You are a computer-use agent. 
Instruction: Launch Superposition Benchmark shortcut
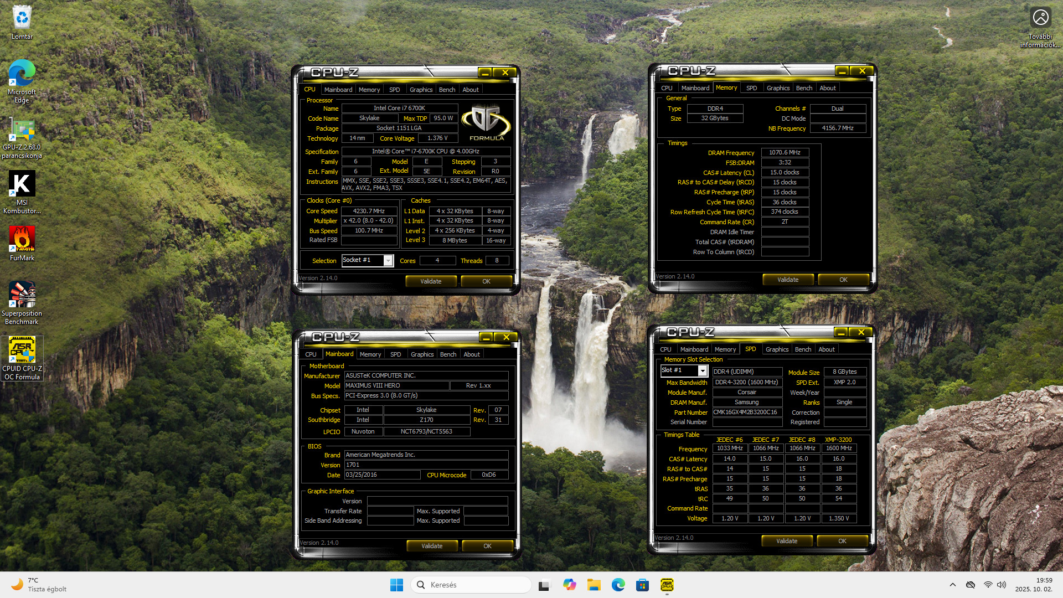tap(22, 295)
